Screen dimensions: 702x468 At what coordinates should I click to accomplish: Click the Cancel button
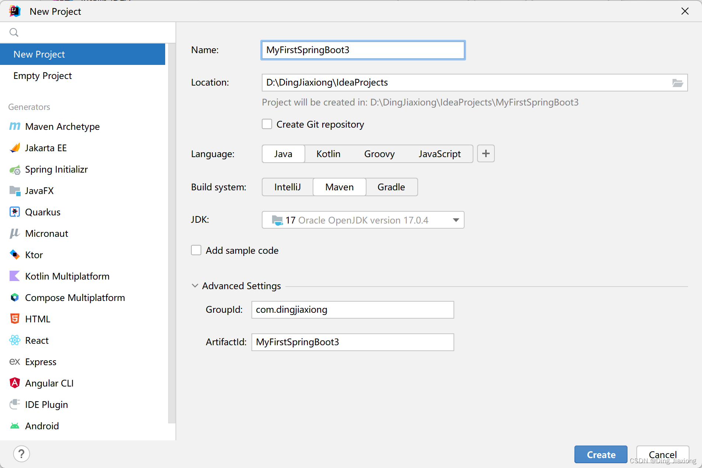coord(663,454)
